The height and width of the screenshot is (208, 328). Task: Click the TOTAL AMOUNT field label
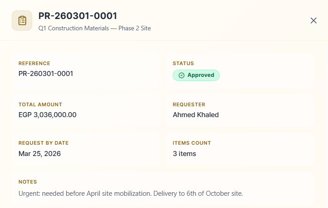point(40,104)
